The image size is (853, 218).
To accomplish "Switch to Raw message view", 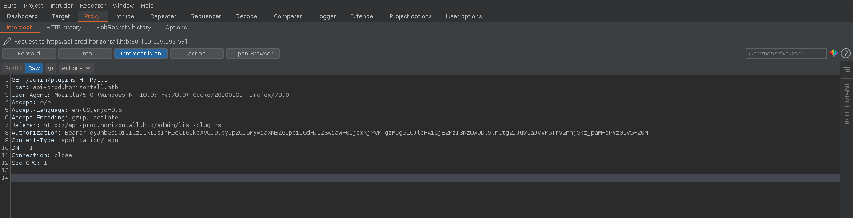I will pyautogui.click(x=34, y=68).
